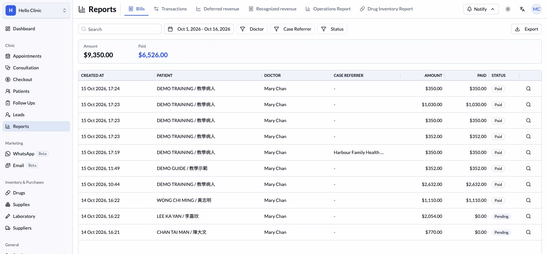View details of 17:24 bill

(528, 89)
